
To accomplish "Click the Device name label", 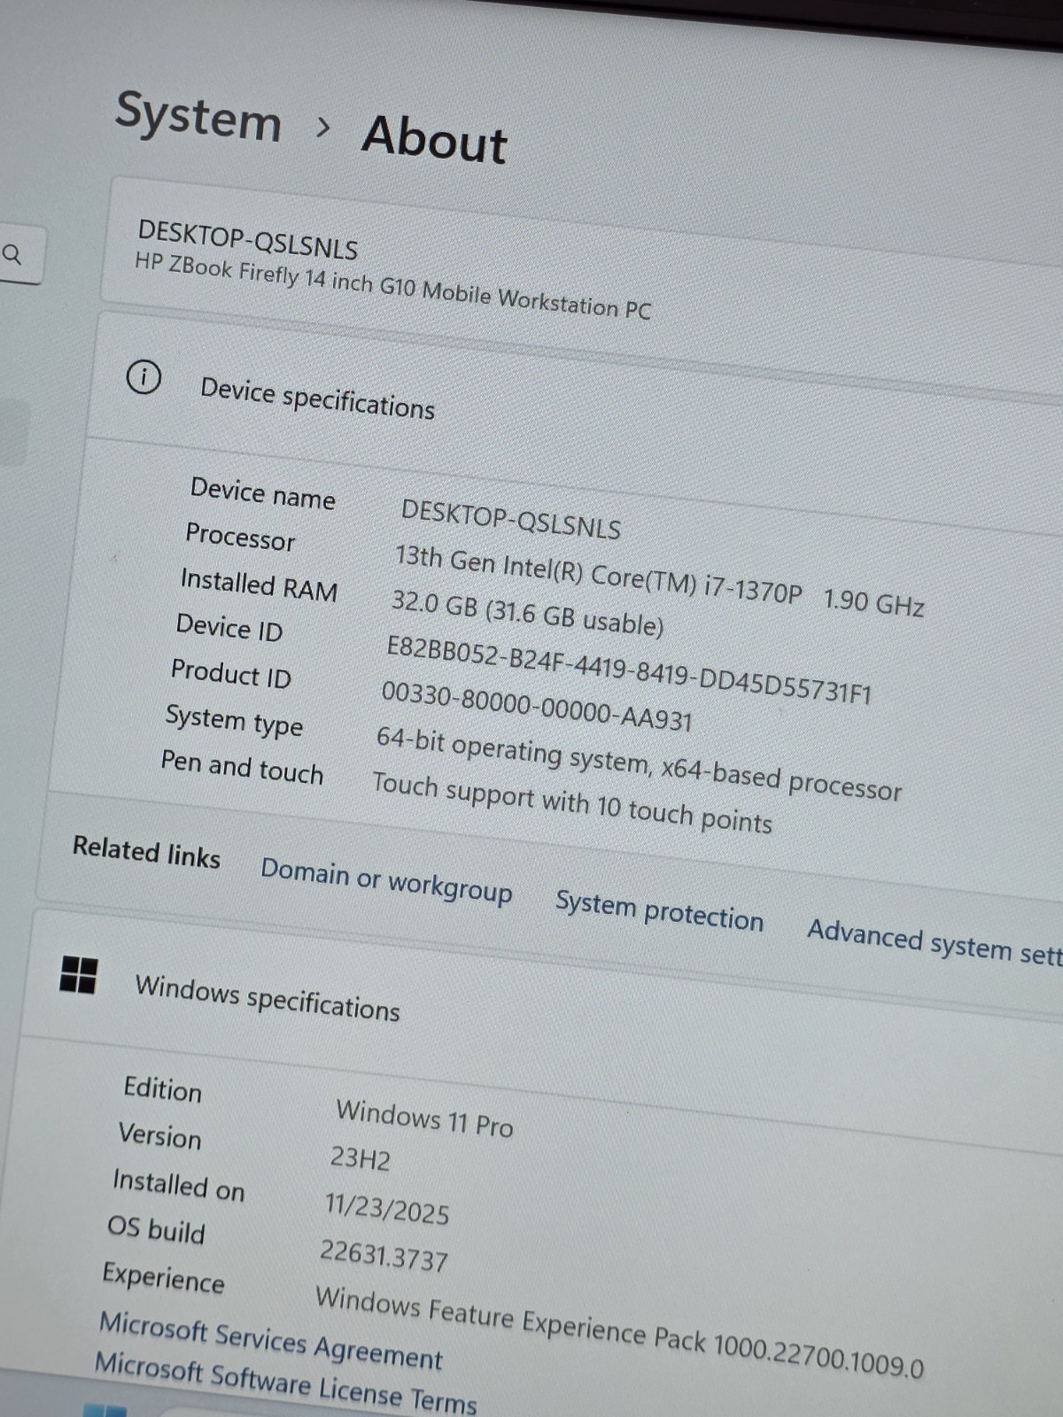I will tap(263, 492).
